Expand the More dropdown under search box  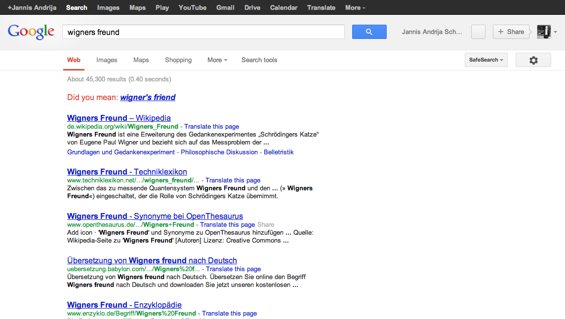click(x=217, y=60)
